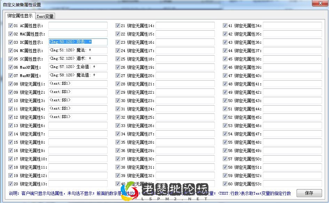Image resolution: width=329 pixels, height=203 pixels.
Task: Toggle 18 绑定无属性11 checkbox
Action: [x=10, y=167]
